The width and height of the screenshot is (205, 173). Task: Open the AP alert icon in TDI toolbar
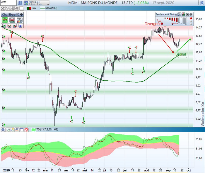click(x=17, y=130)
